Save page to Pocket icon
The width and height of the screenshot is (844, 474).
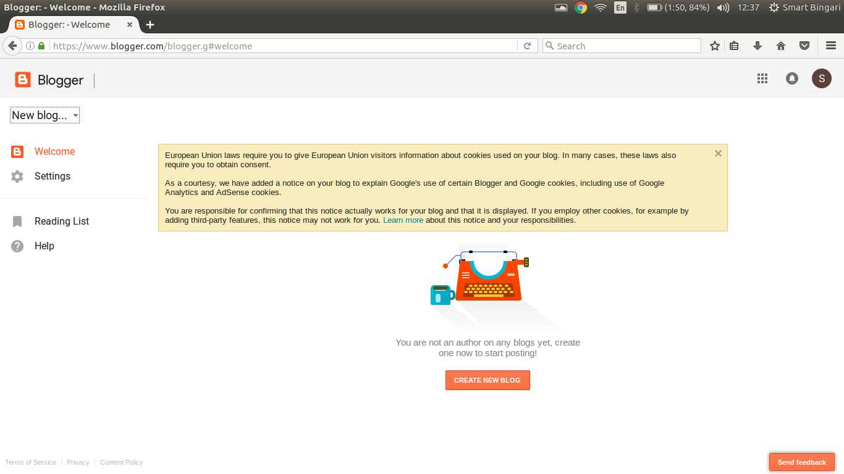(x=804, y=46)
